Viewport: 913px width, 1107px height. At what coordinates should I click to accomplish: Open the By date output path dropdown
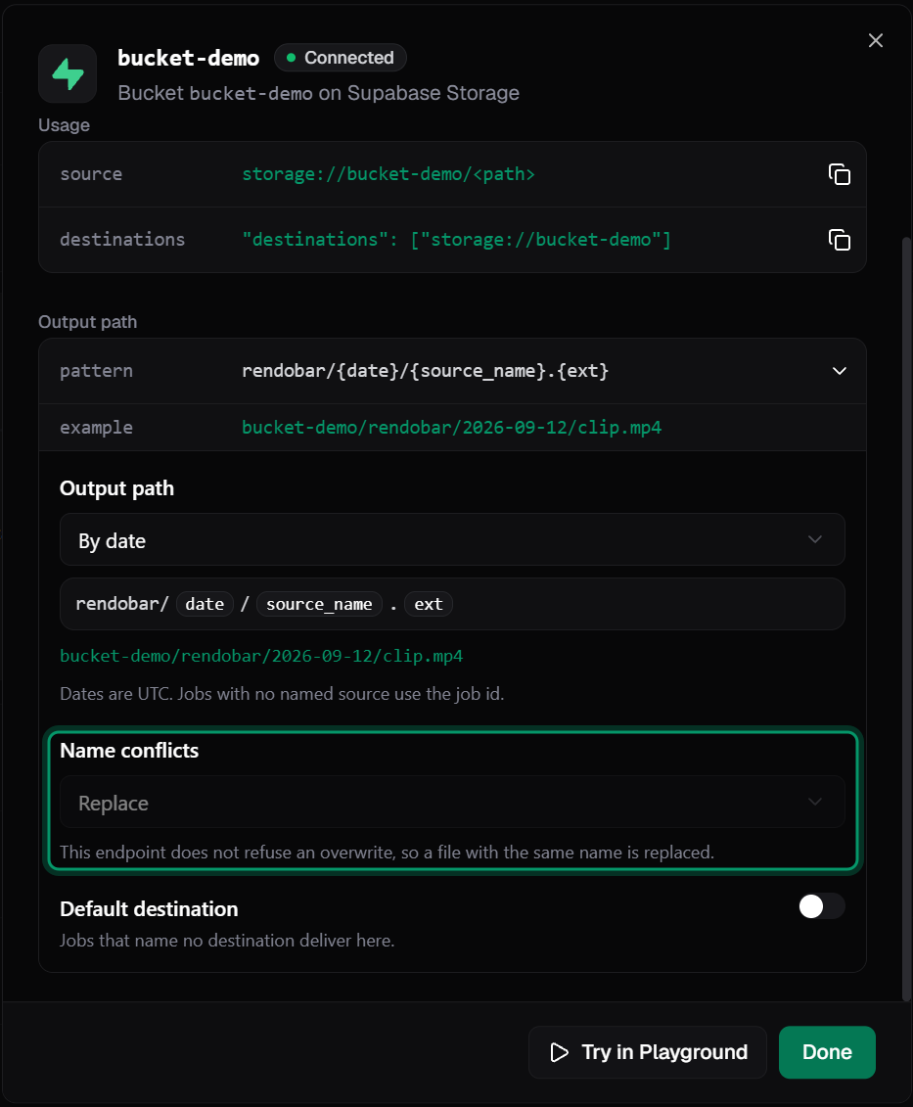(453, 540)
